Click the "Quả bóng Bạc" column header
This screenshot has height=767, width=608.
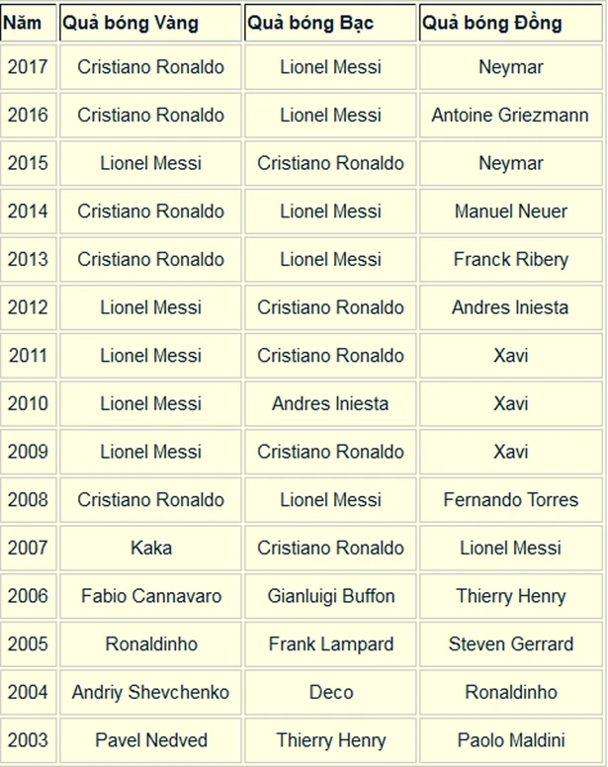(x=310, y=23)
